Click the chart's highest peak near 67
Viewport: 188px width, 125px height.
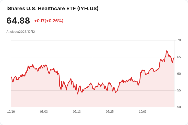pos(167,51)
